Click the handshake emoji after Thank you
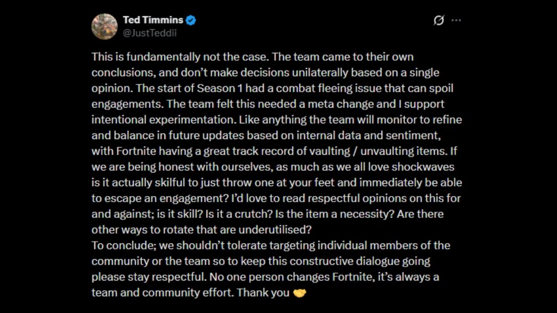557x313 pixels. tap(300, 292)
